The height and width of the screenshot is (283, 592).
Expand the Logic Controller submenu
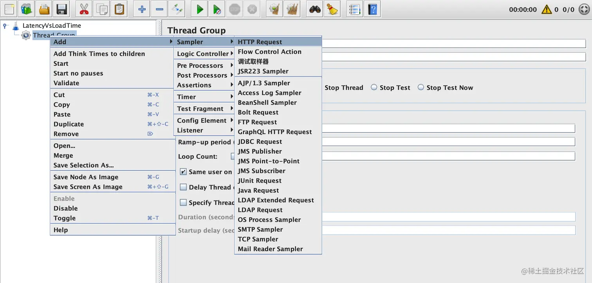click(x=204, y=54)
